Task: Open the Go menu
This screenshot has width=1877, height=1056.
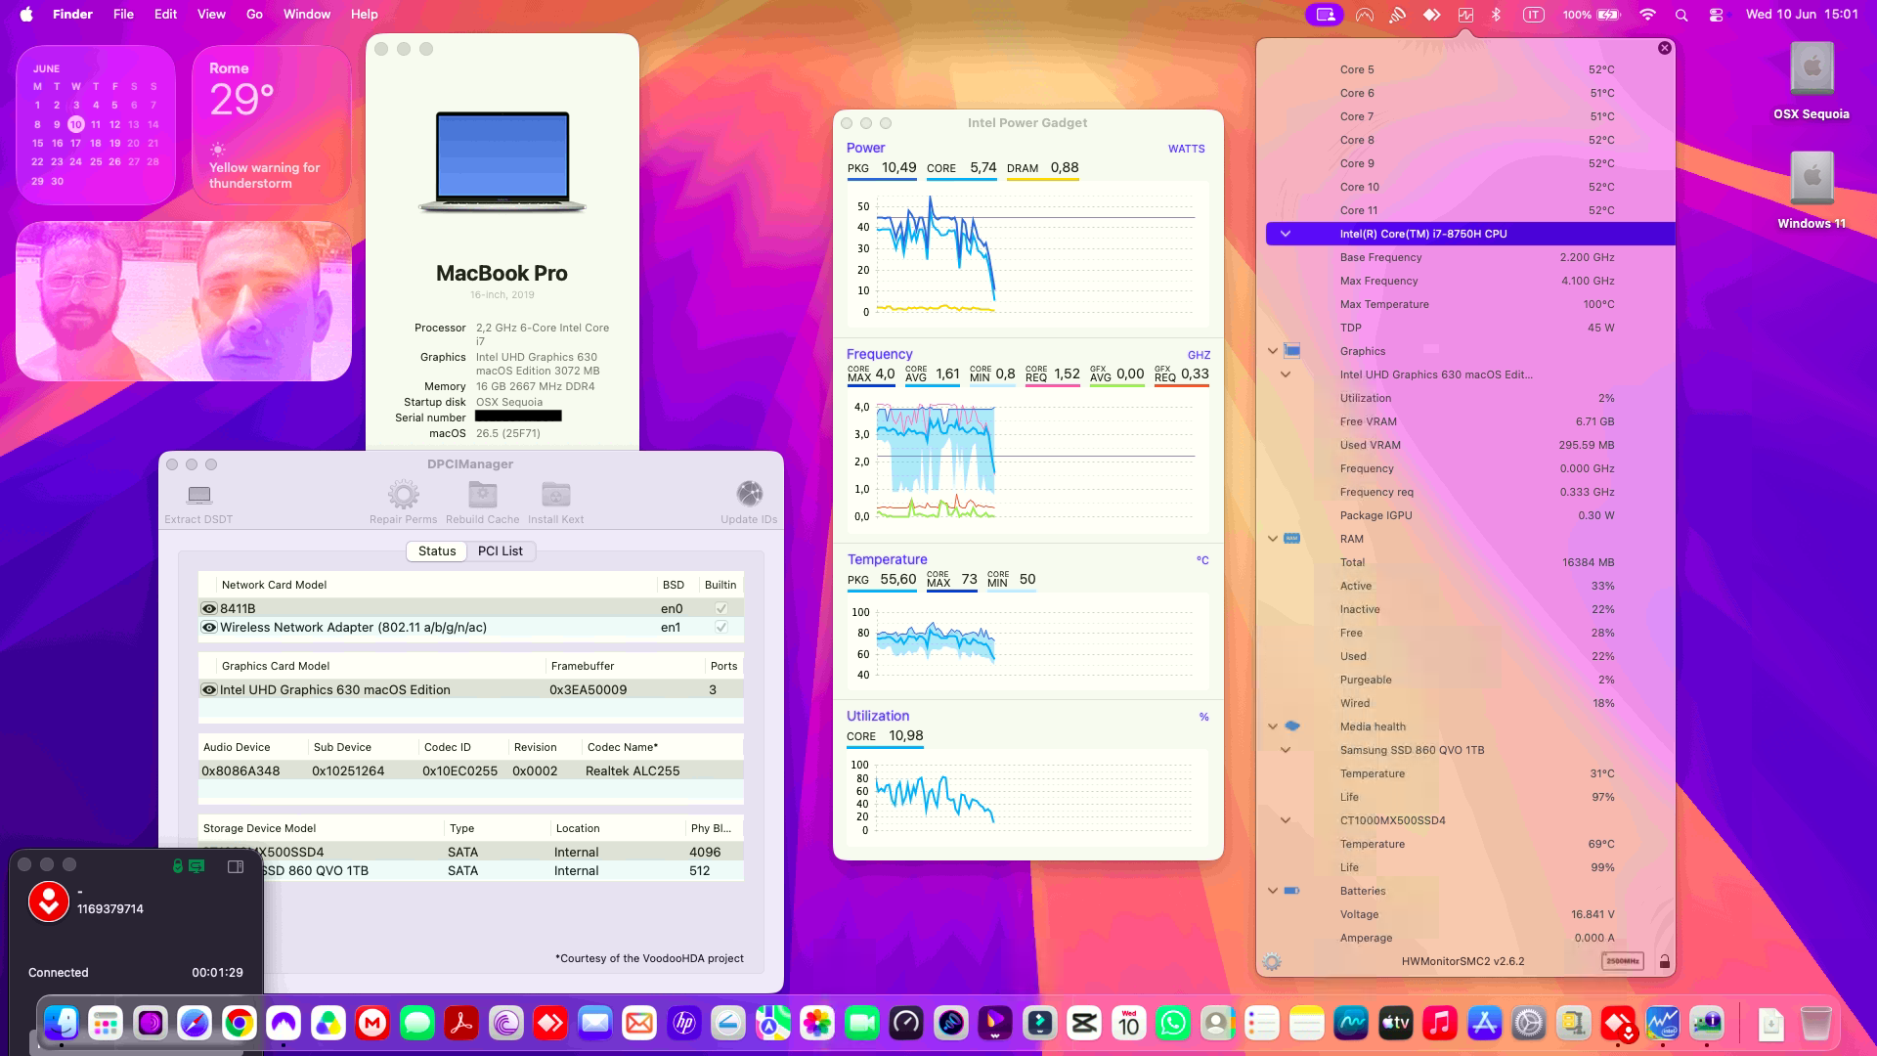Action: [254, 15]
